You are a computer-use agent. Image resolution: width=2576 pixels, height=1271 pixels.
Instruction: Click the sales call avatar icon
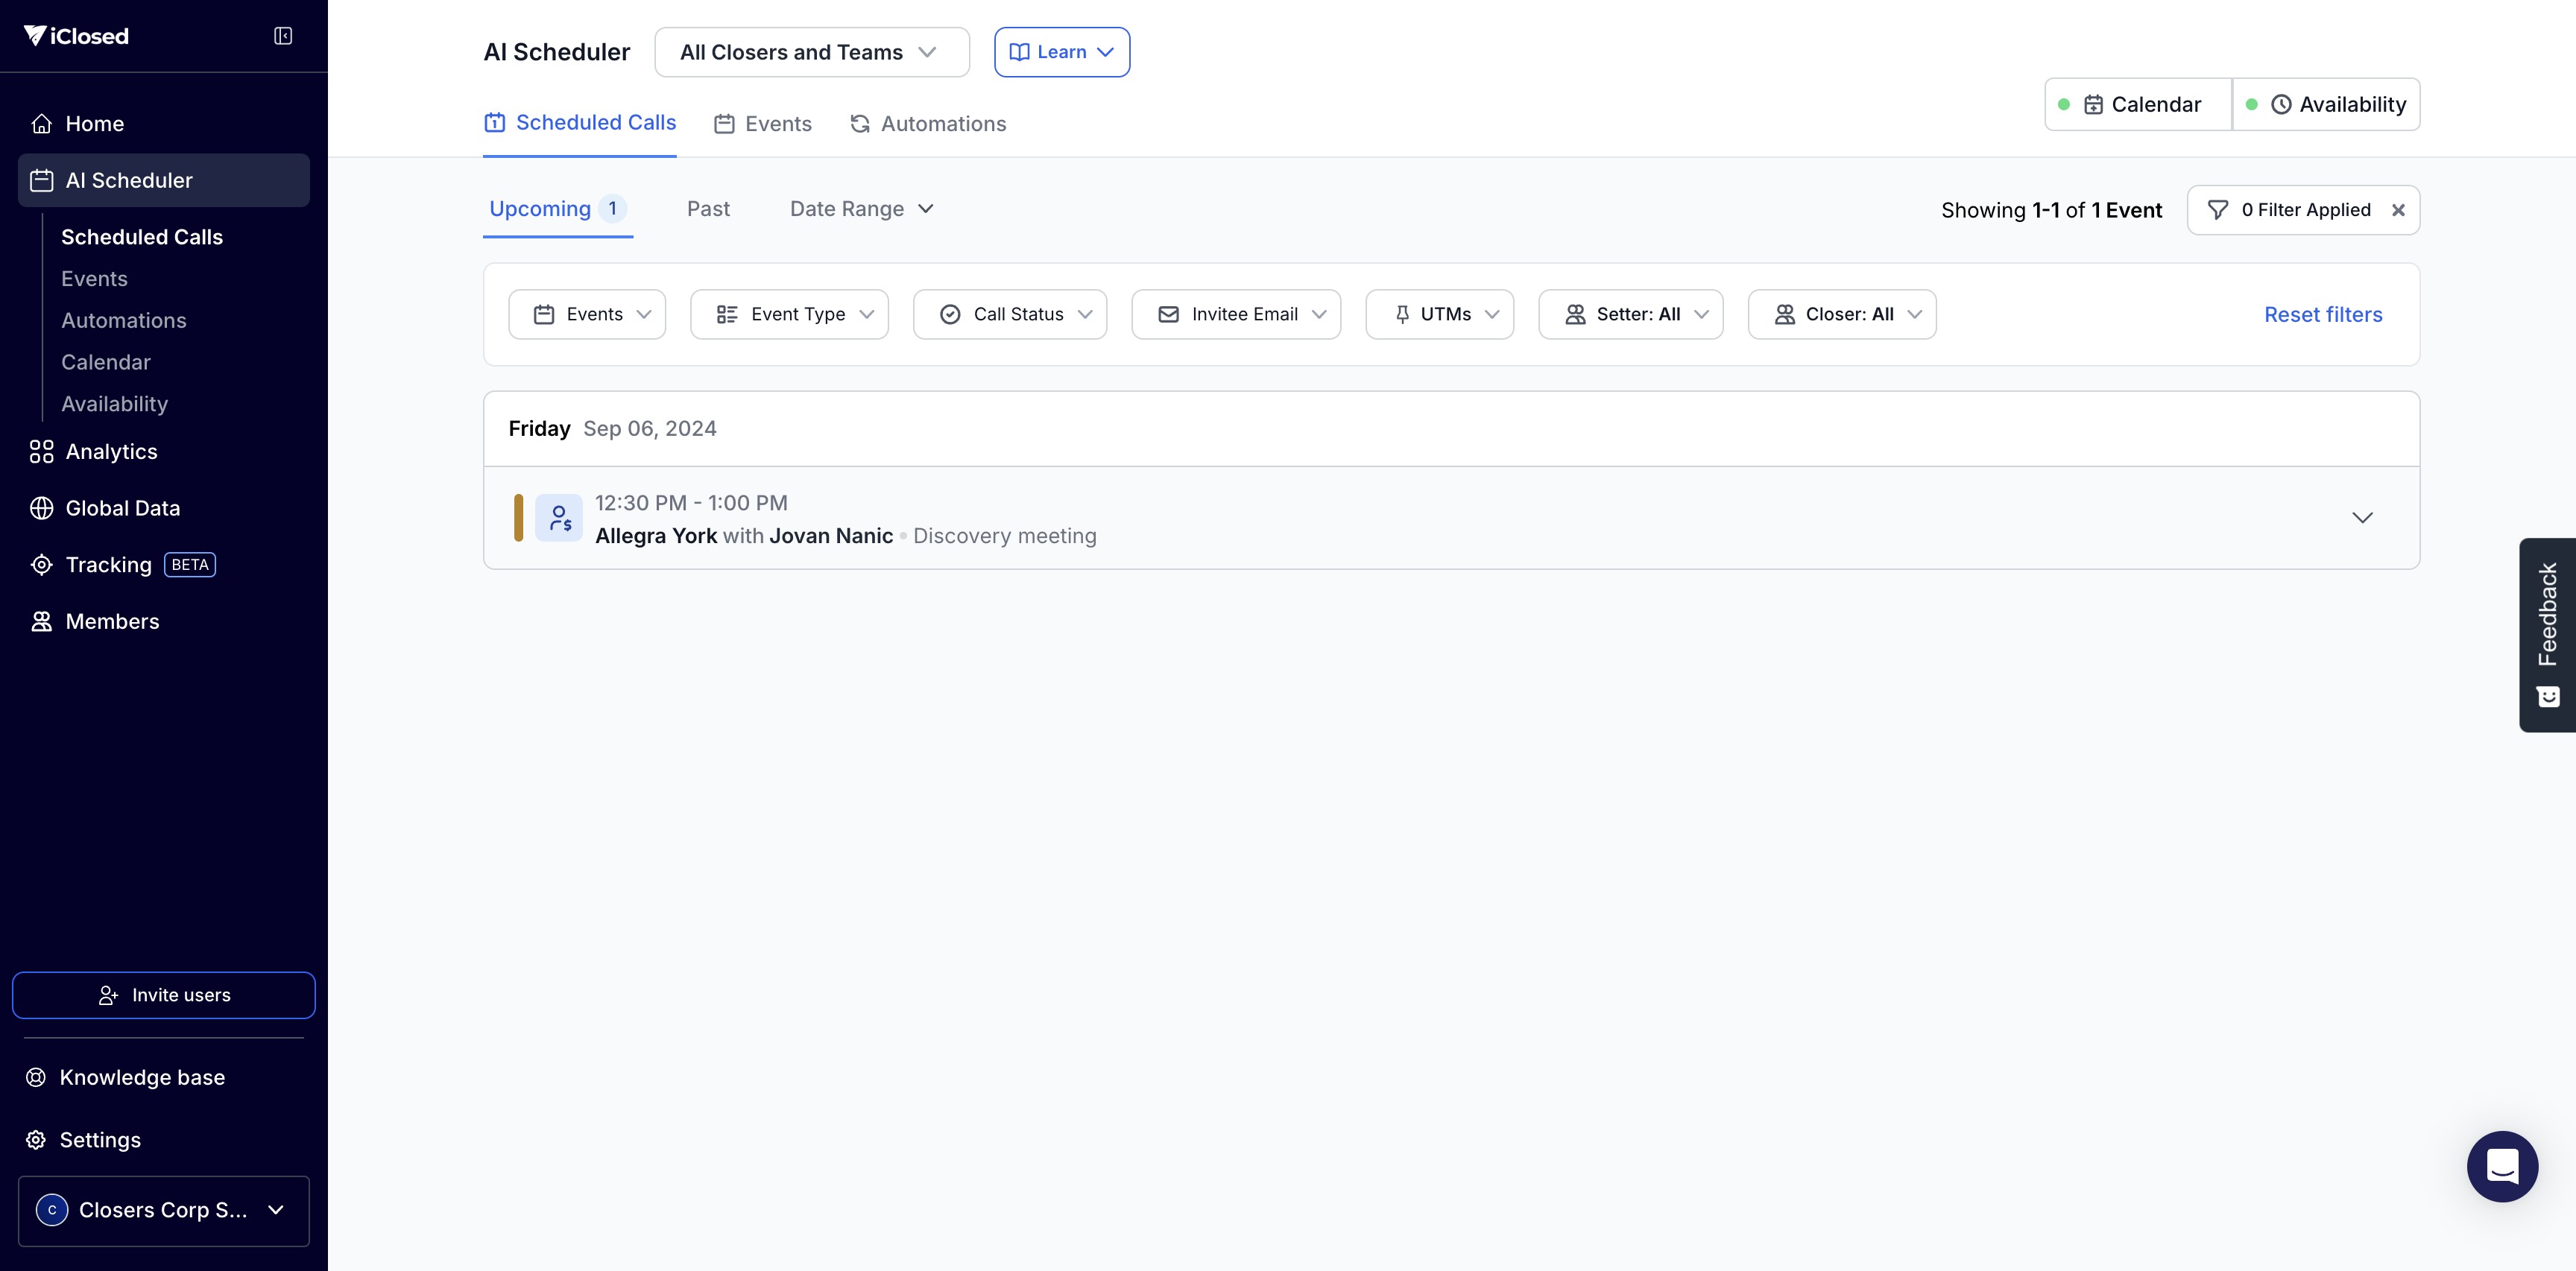[x=559, y=518]
